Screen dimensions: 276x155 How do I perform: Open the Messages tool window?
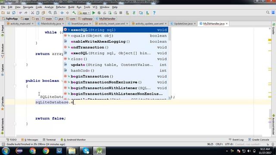(x=30, y=139)
